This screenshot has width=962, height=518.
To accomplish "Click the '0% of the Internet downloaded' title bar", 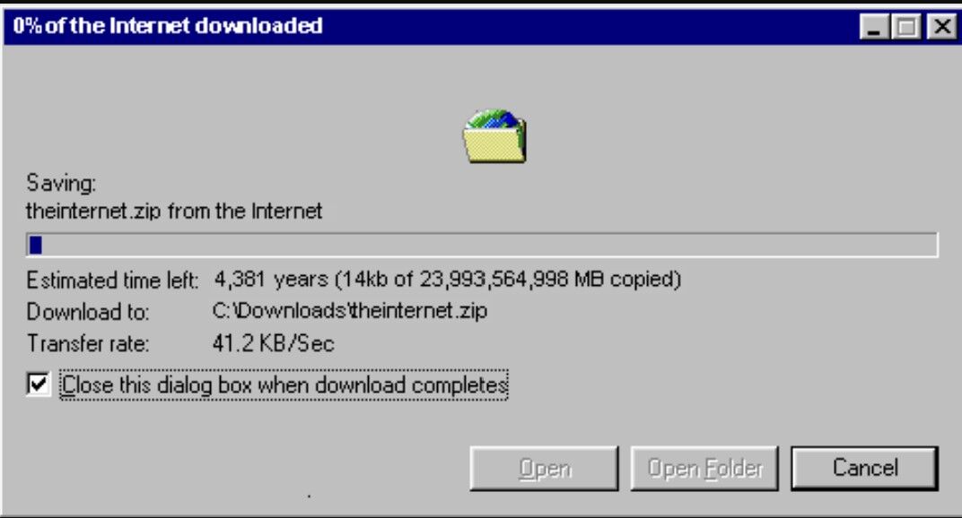I will point(430,26).
